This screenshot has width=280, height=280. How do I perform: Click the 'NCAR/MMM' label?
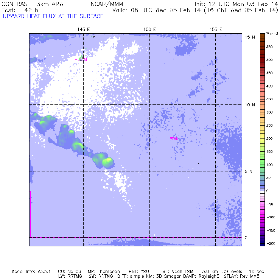coord(107,4)
